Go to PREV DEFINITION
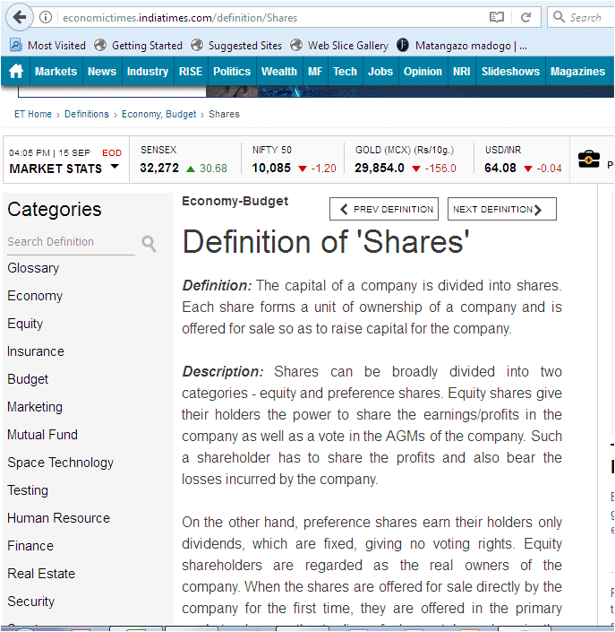 pos(384,209)
